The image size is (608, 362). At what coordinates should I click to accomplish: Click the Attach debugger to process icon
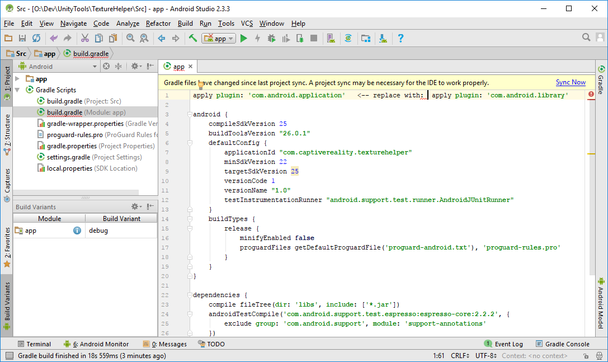click(300, 38)
